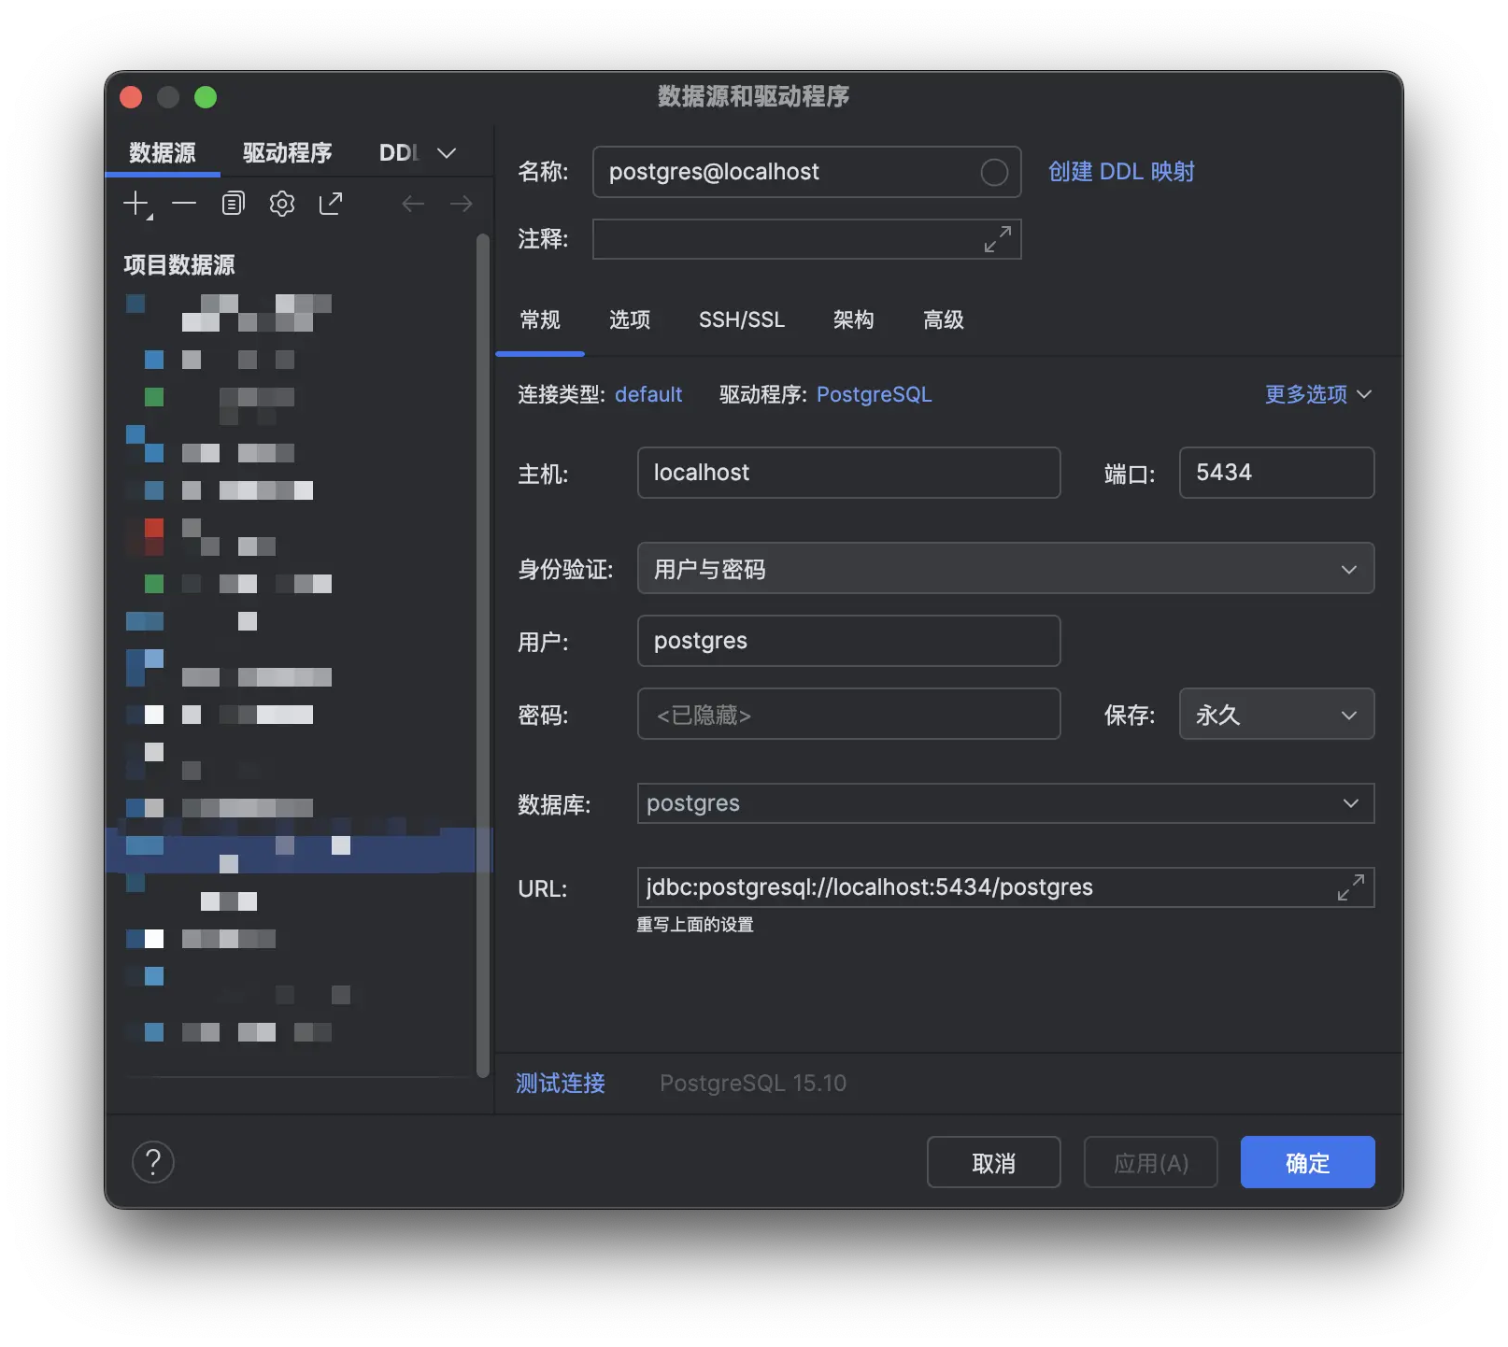
Task: Expand the URL field editor
Action: 1350,887
